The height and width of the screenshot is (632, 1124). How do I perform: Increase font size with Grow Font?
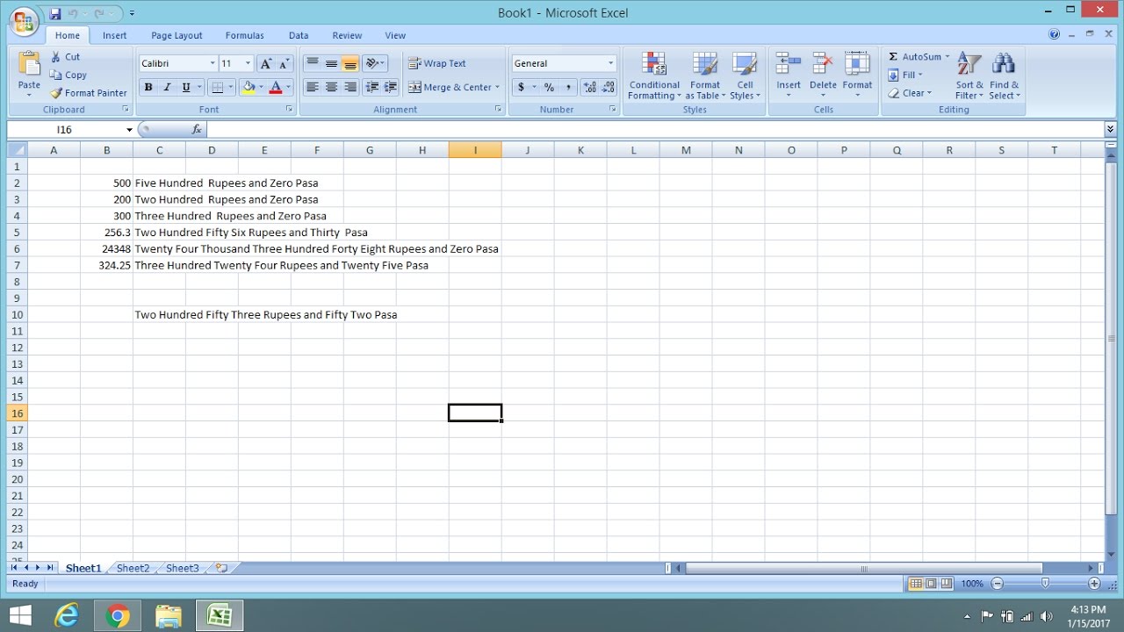[x=265, y=63]
